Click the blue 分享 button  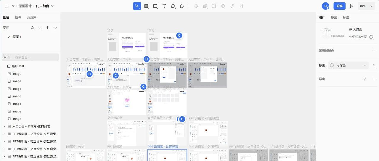(x=339, y=6)
